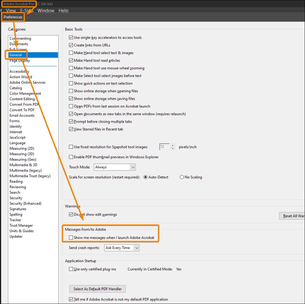This screenshot has height=304, width=305.
Task: Click Reset All Warnings button
Action: pos(292,216)
